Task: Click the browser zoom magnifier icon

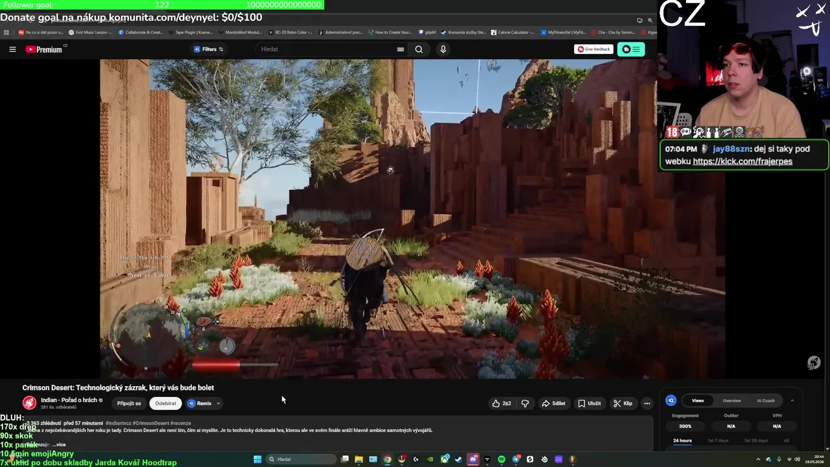Action: [650, 20]
